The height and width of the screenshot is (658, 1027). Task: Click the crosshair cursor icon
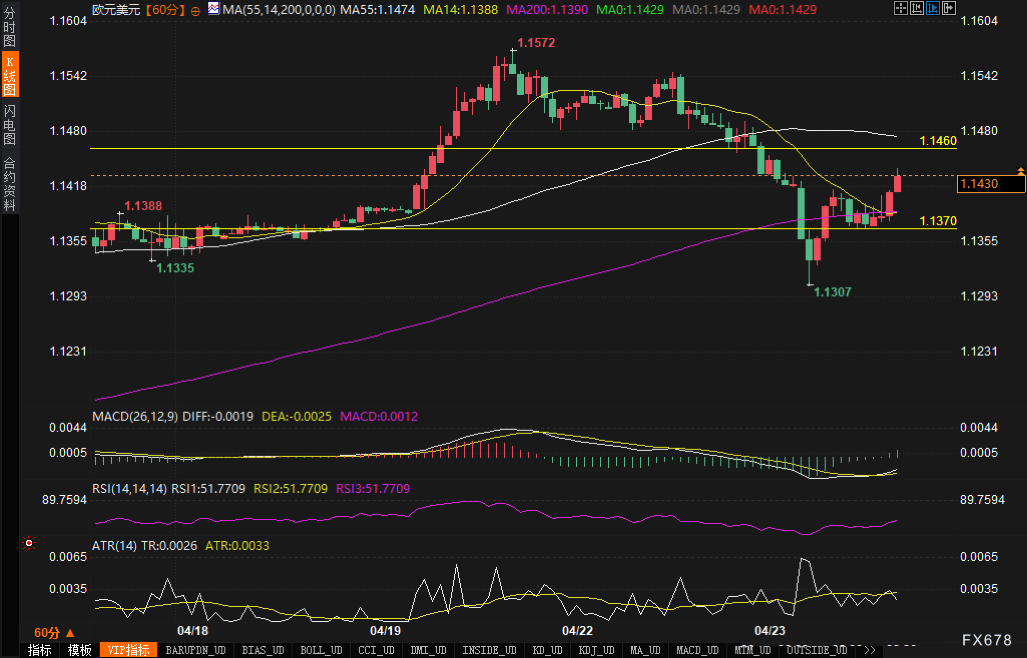point(900,9)
